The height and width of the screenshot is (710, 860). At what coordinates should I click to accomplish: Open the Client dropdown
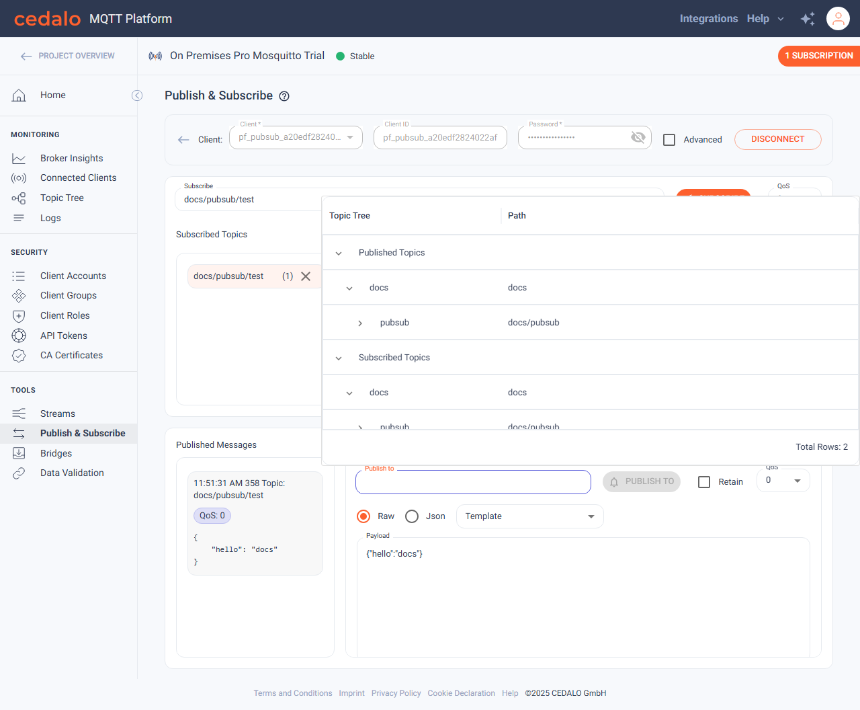pos(296,137)
